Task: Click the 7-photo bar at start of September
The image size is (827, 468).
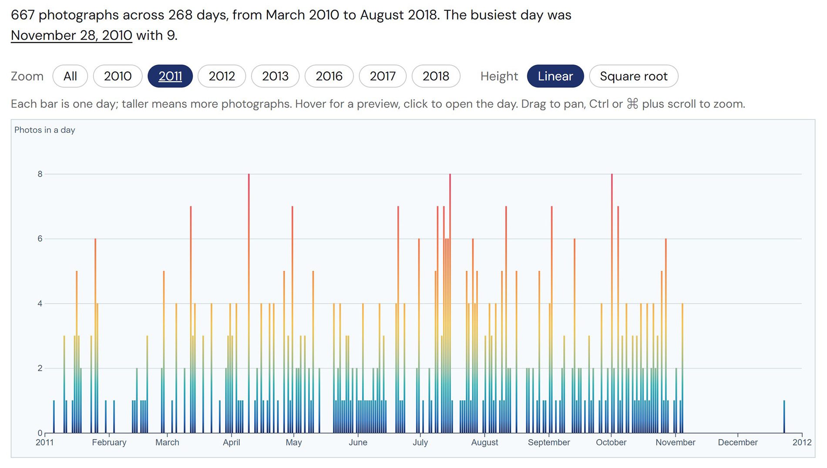Action: (x=551, y=319)
